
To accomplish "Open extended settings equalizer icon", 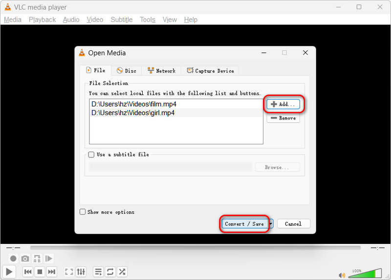I will click(81, 272).
